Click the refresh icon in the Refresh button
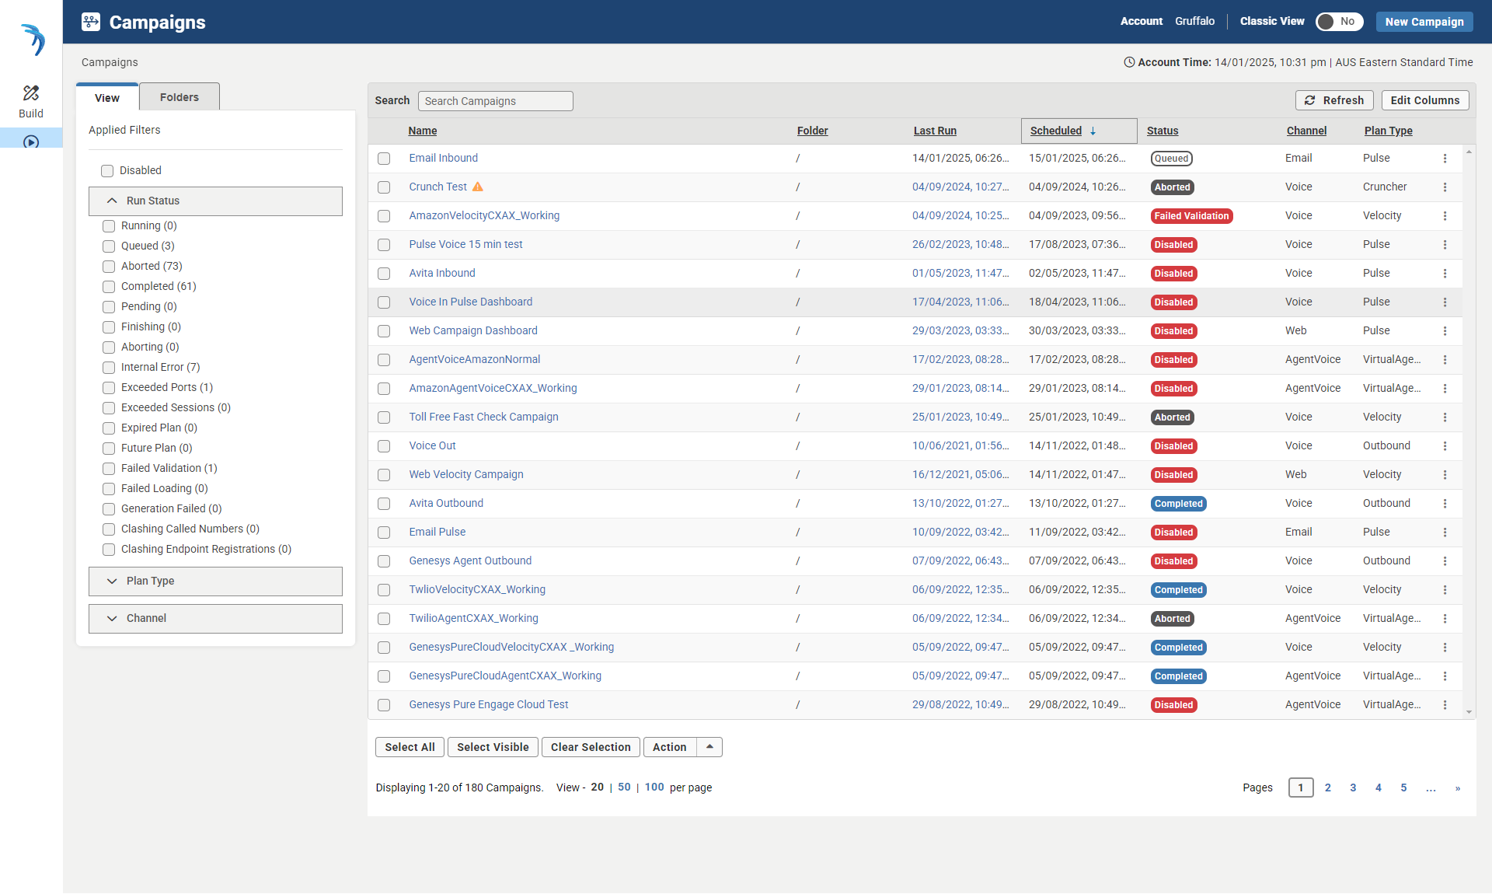The image size is (1492, 894). click(1310, 100)
